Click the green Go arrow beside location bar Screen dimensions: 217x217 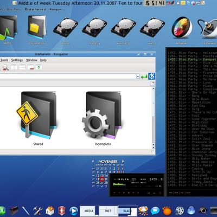point(144,76)
